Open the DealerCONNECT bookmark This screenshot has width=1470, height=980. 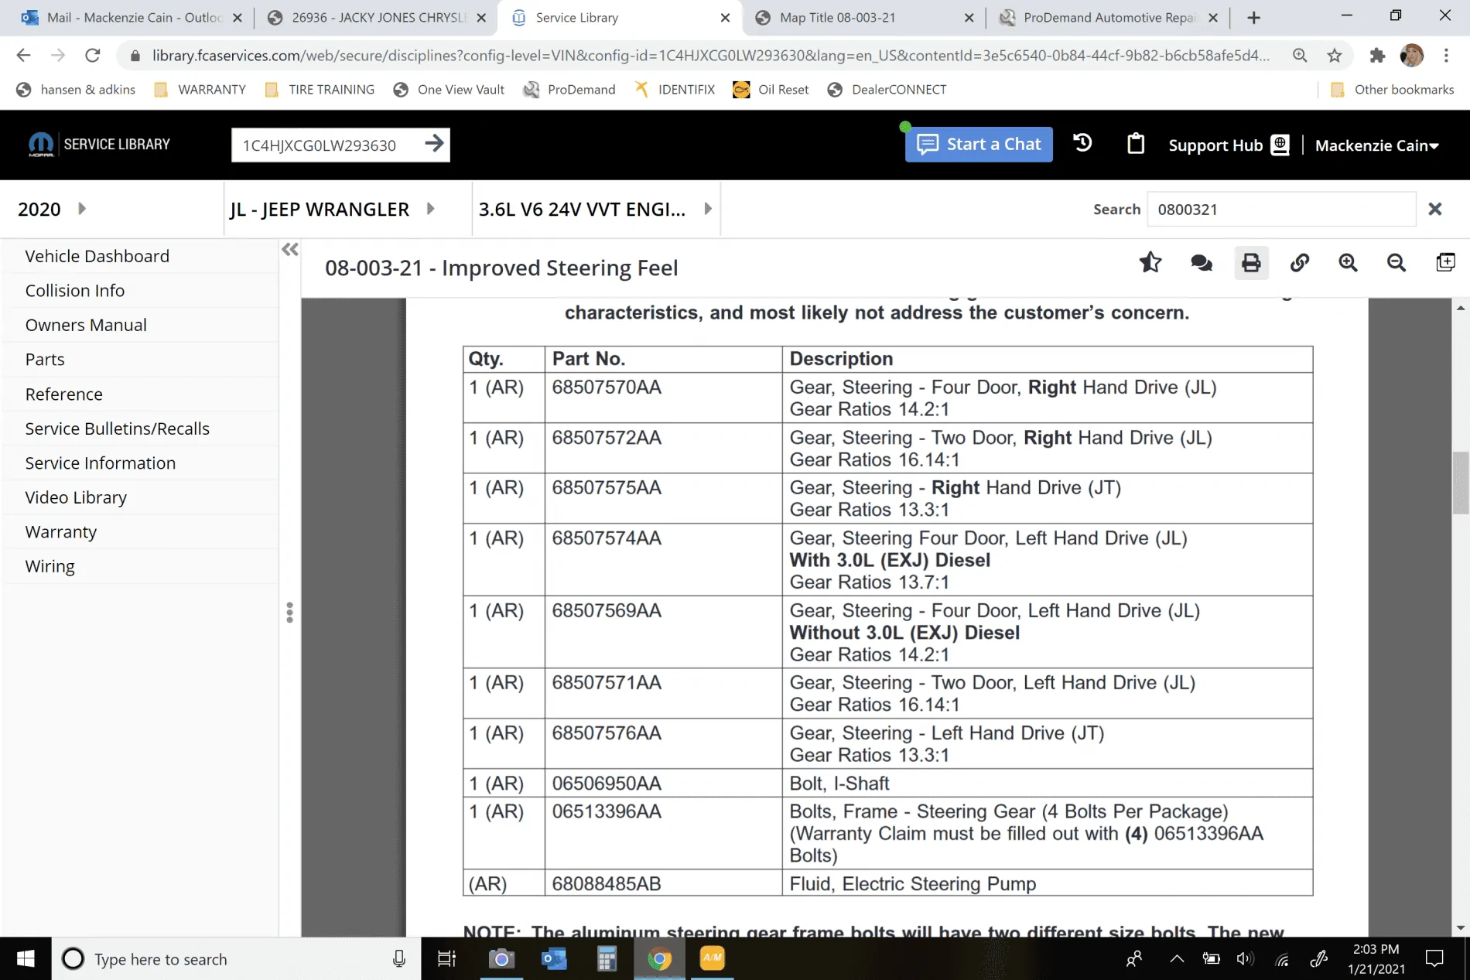[887, 90]
